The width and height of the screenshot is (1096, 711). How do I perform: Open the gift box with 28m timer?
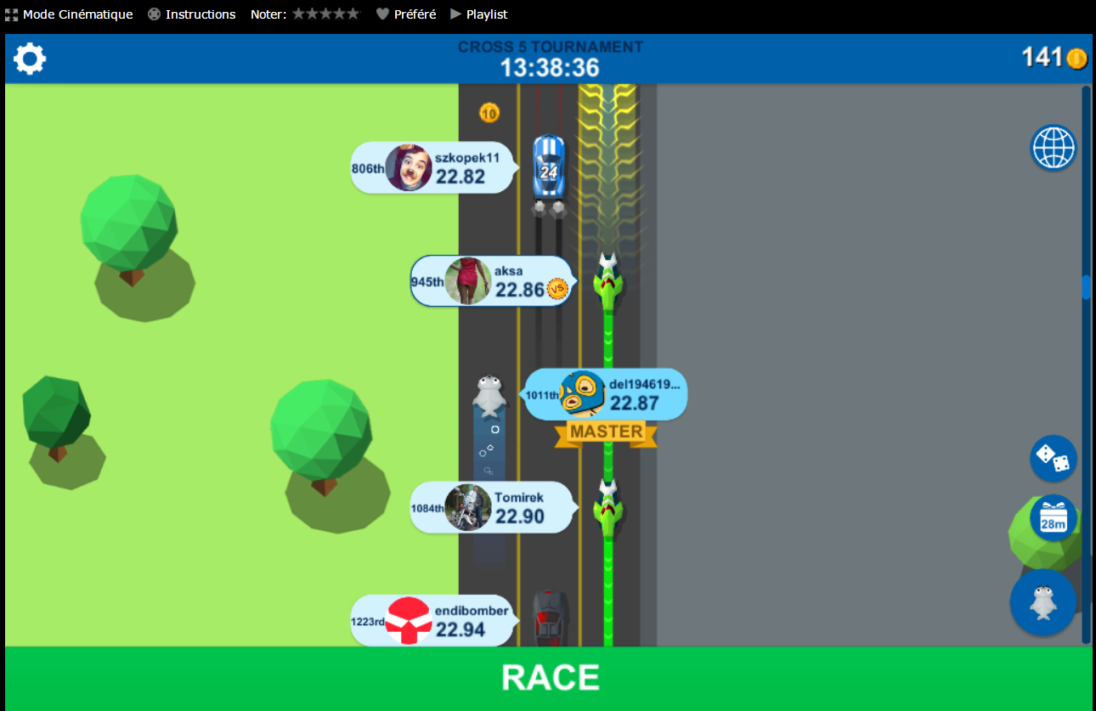click(x=1054, y=518)
